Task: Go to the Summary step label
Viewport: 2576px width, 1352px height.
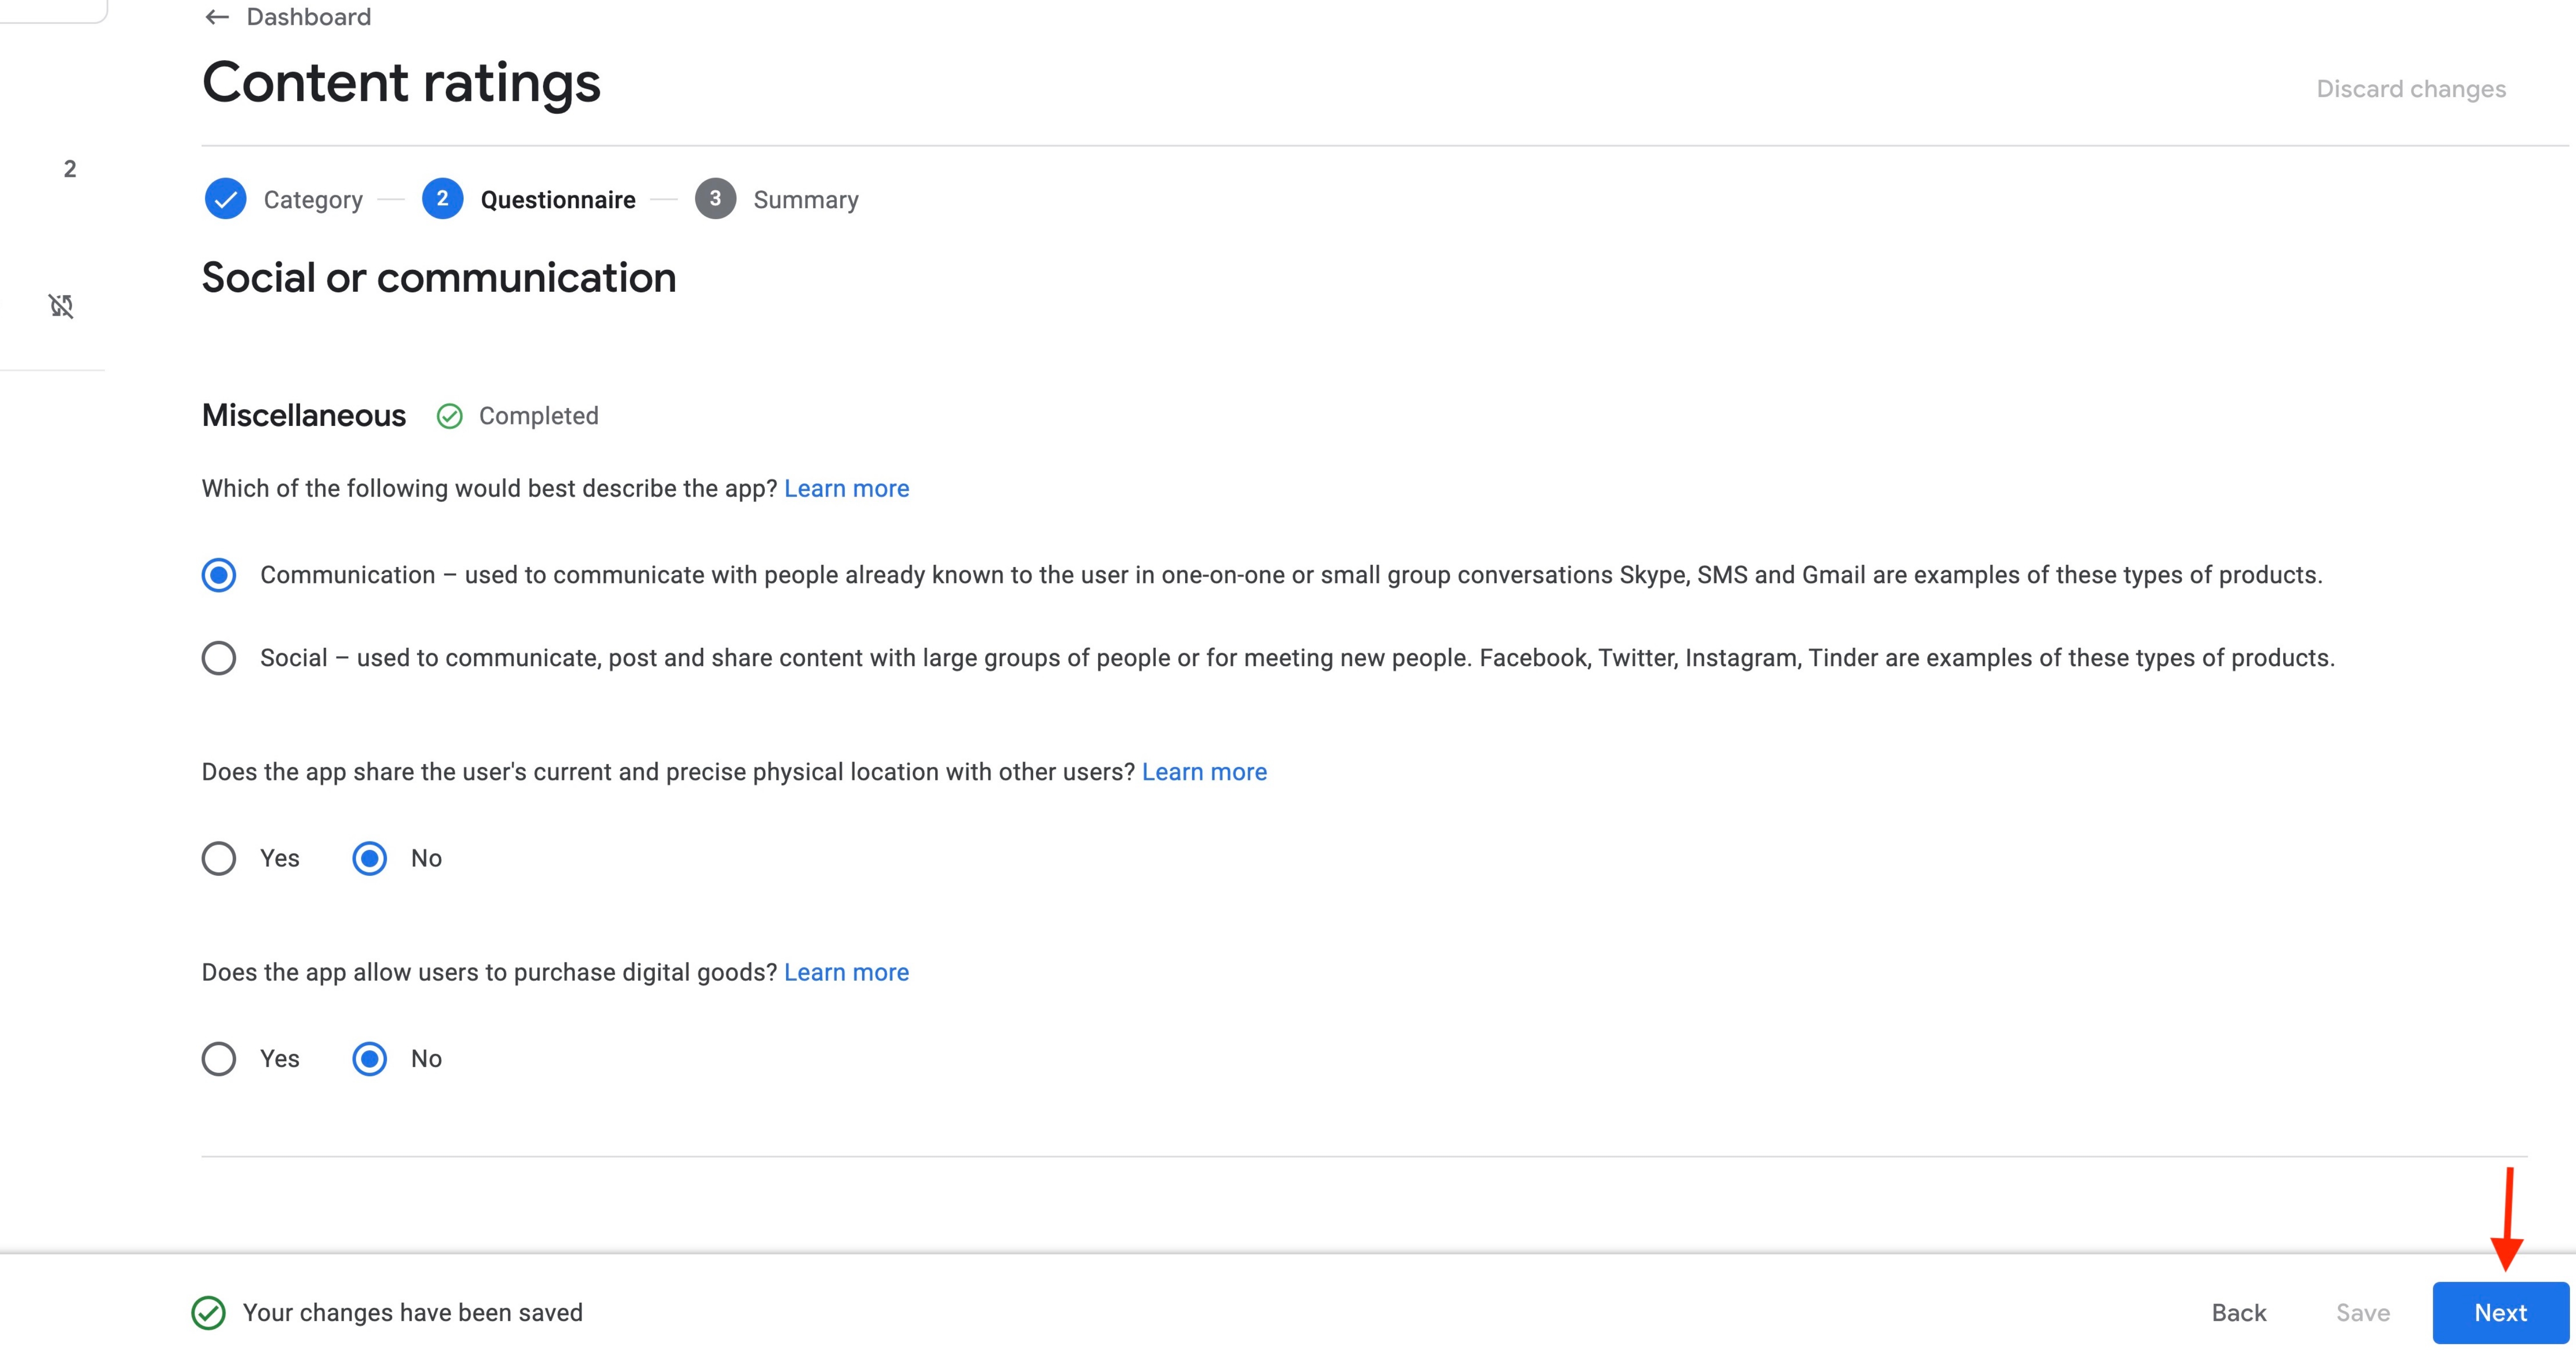Action: pos(805,200)
